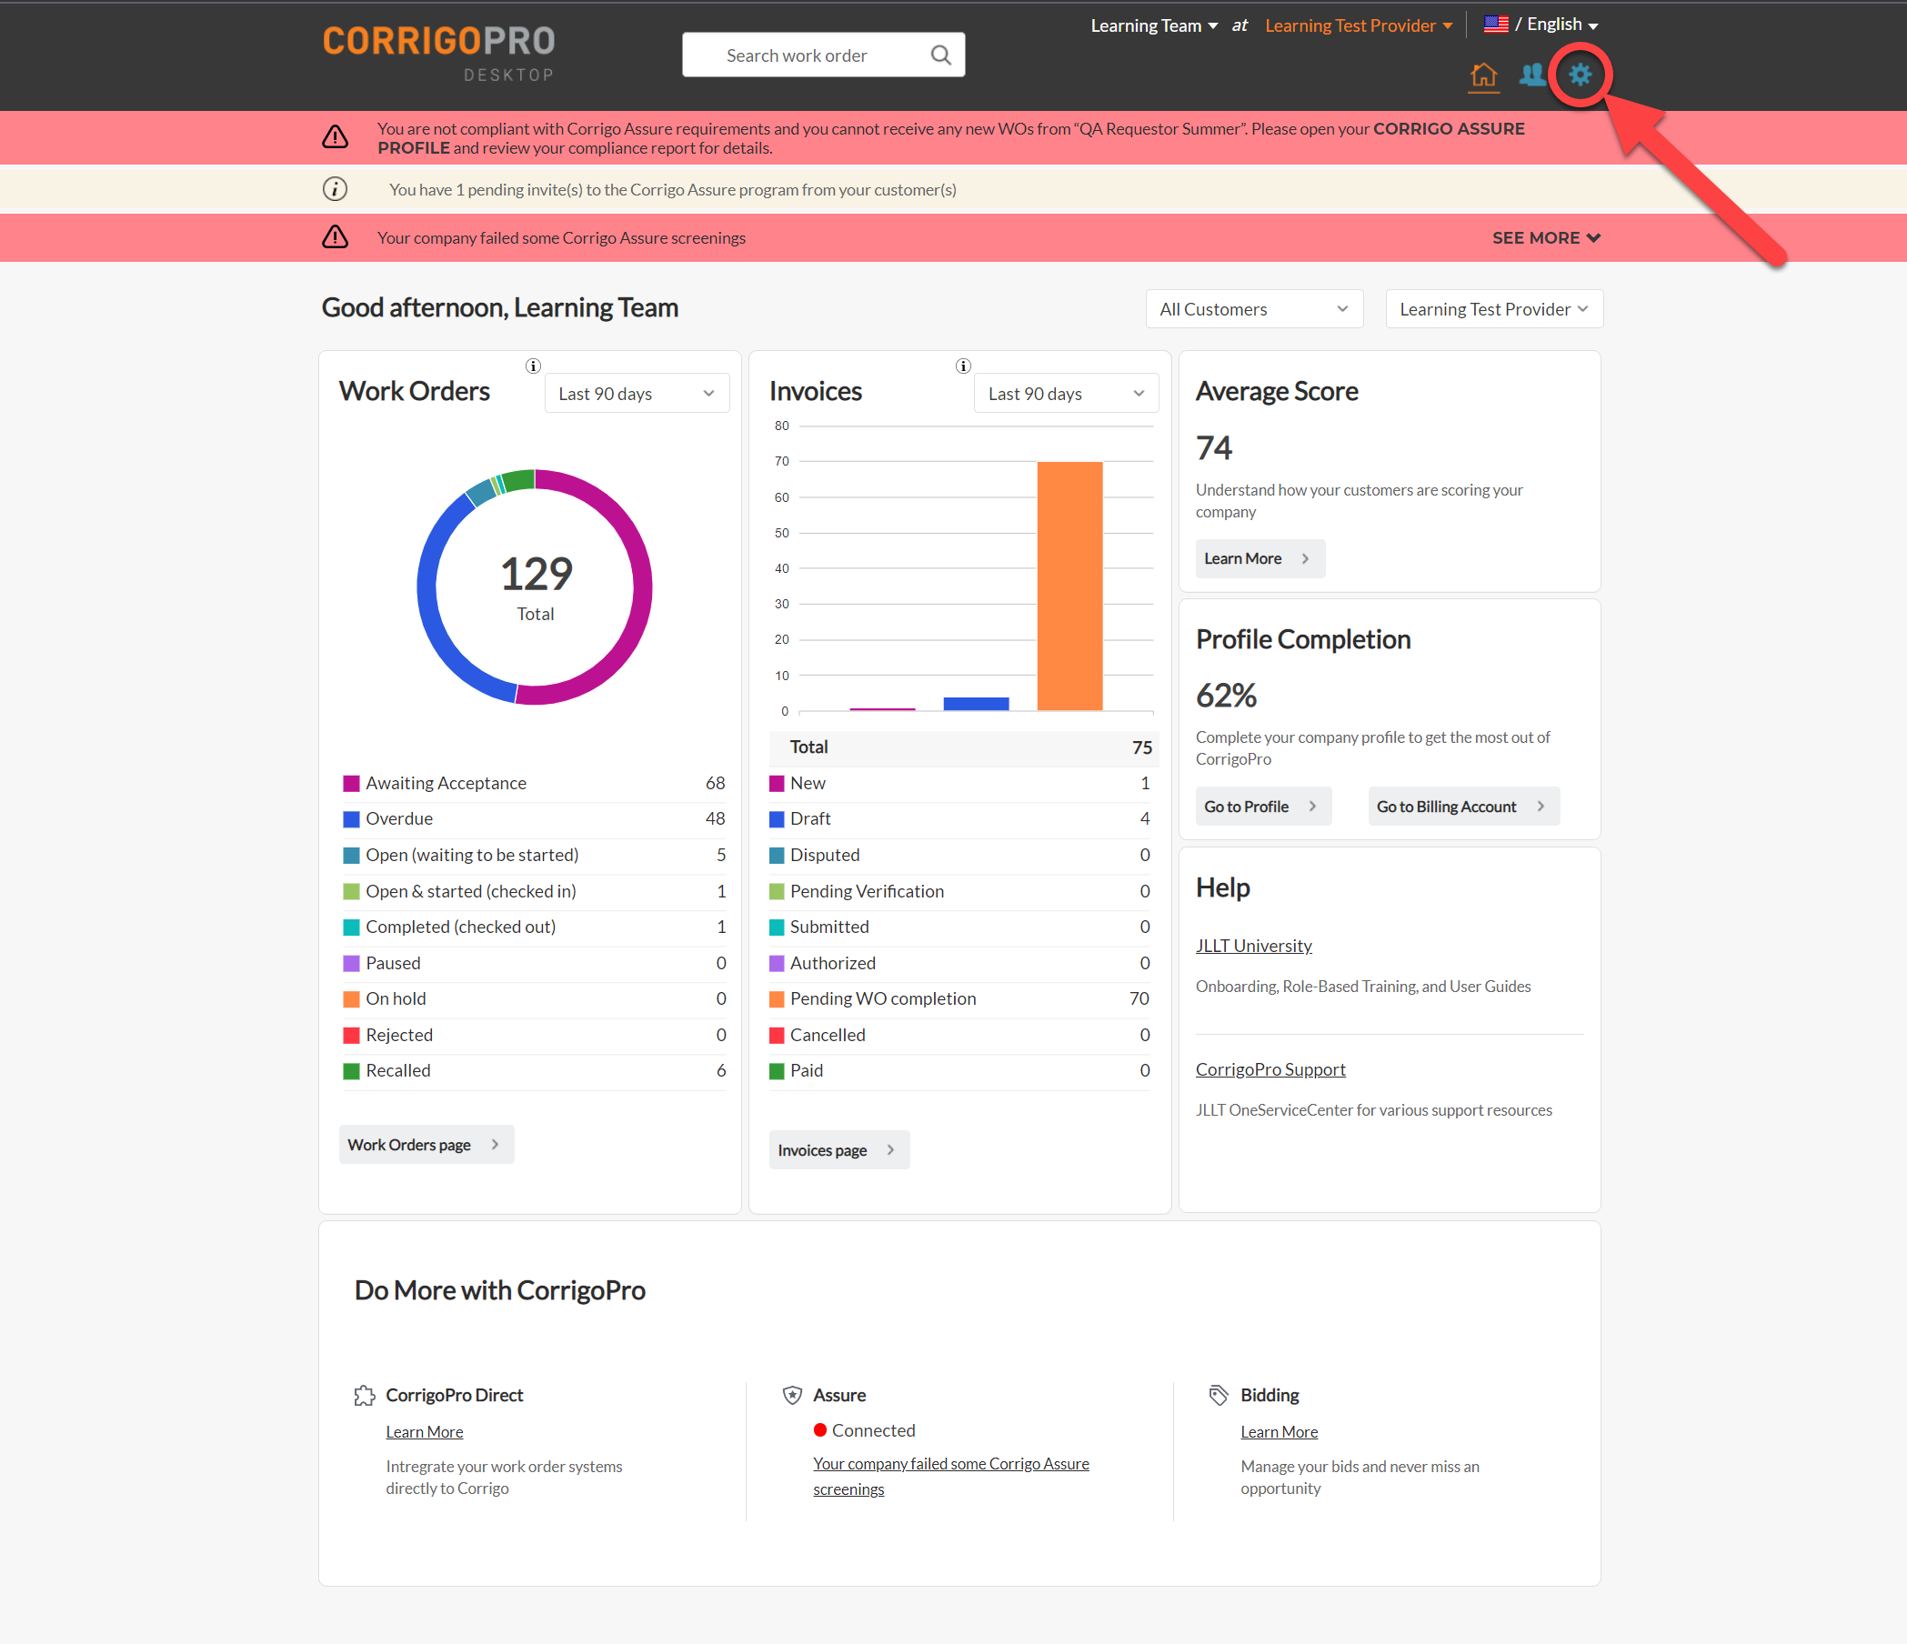Click the home icon in header
This screenshot has height=1644, width=1907.
pyautogui.click(x=1482, y=75)
